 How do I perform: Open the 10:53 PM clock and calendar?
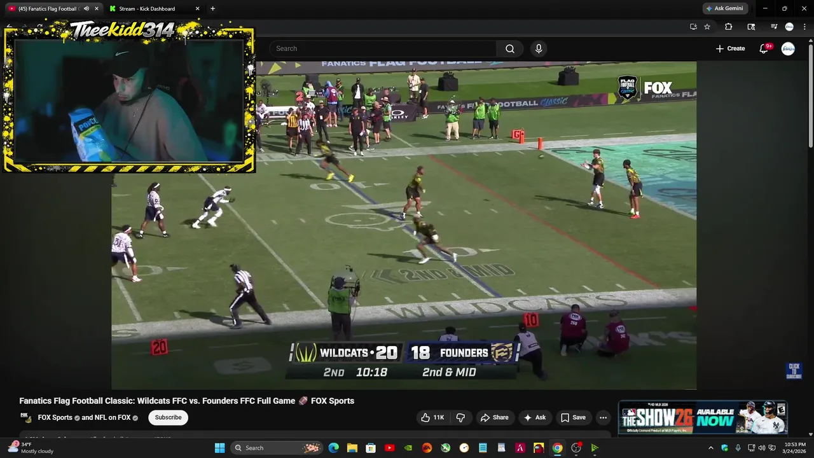click(x=795, y=448)
